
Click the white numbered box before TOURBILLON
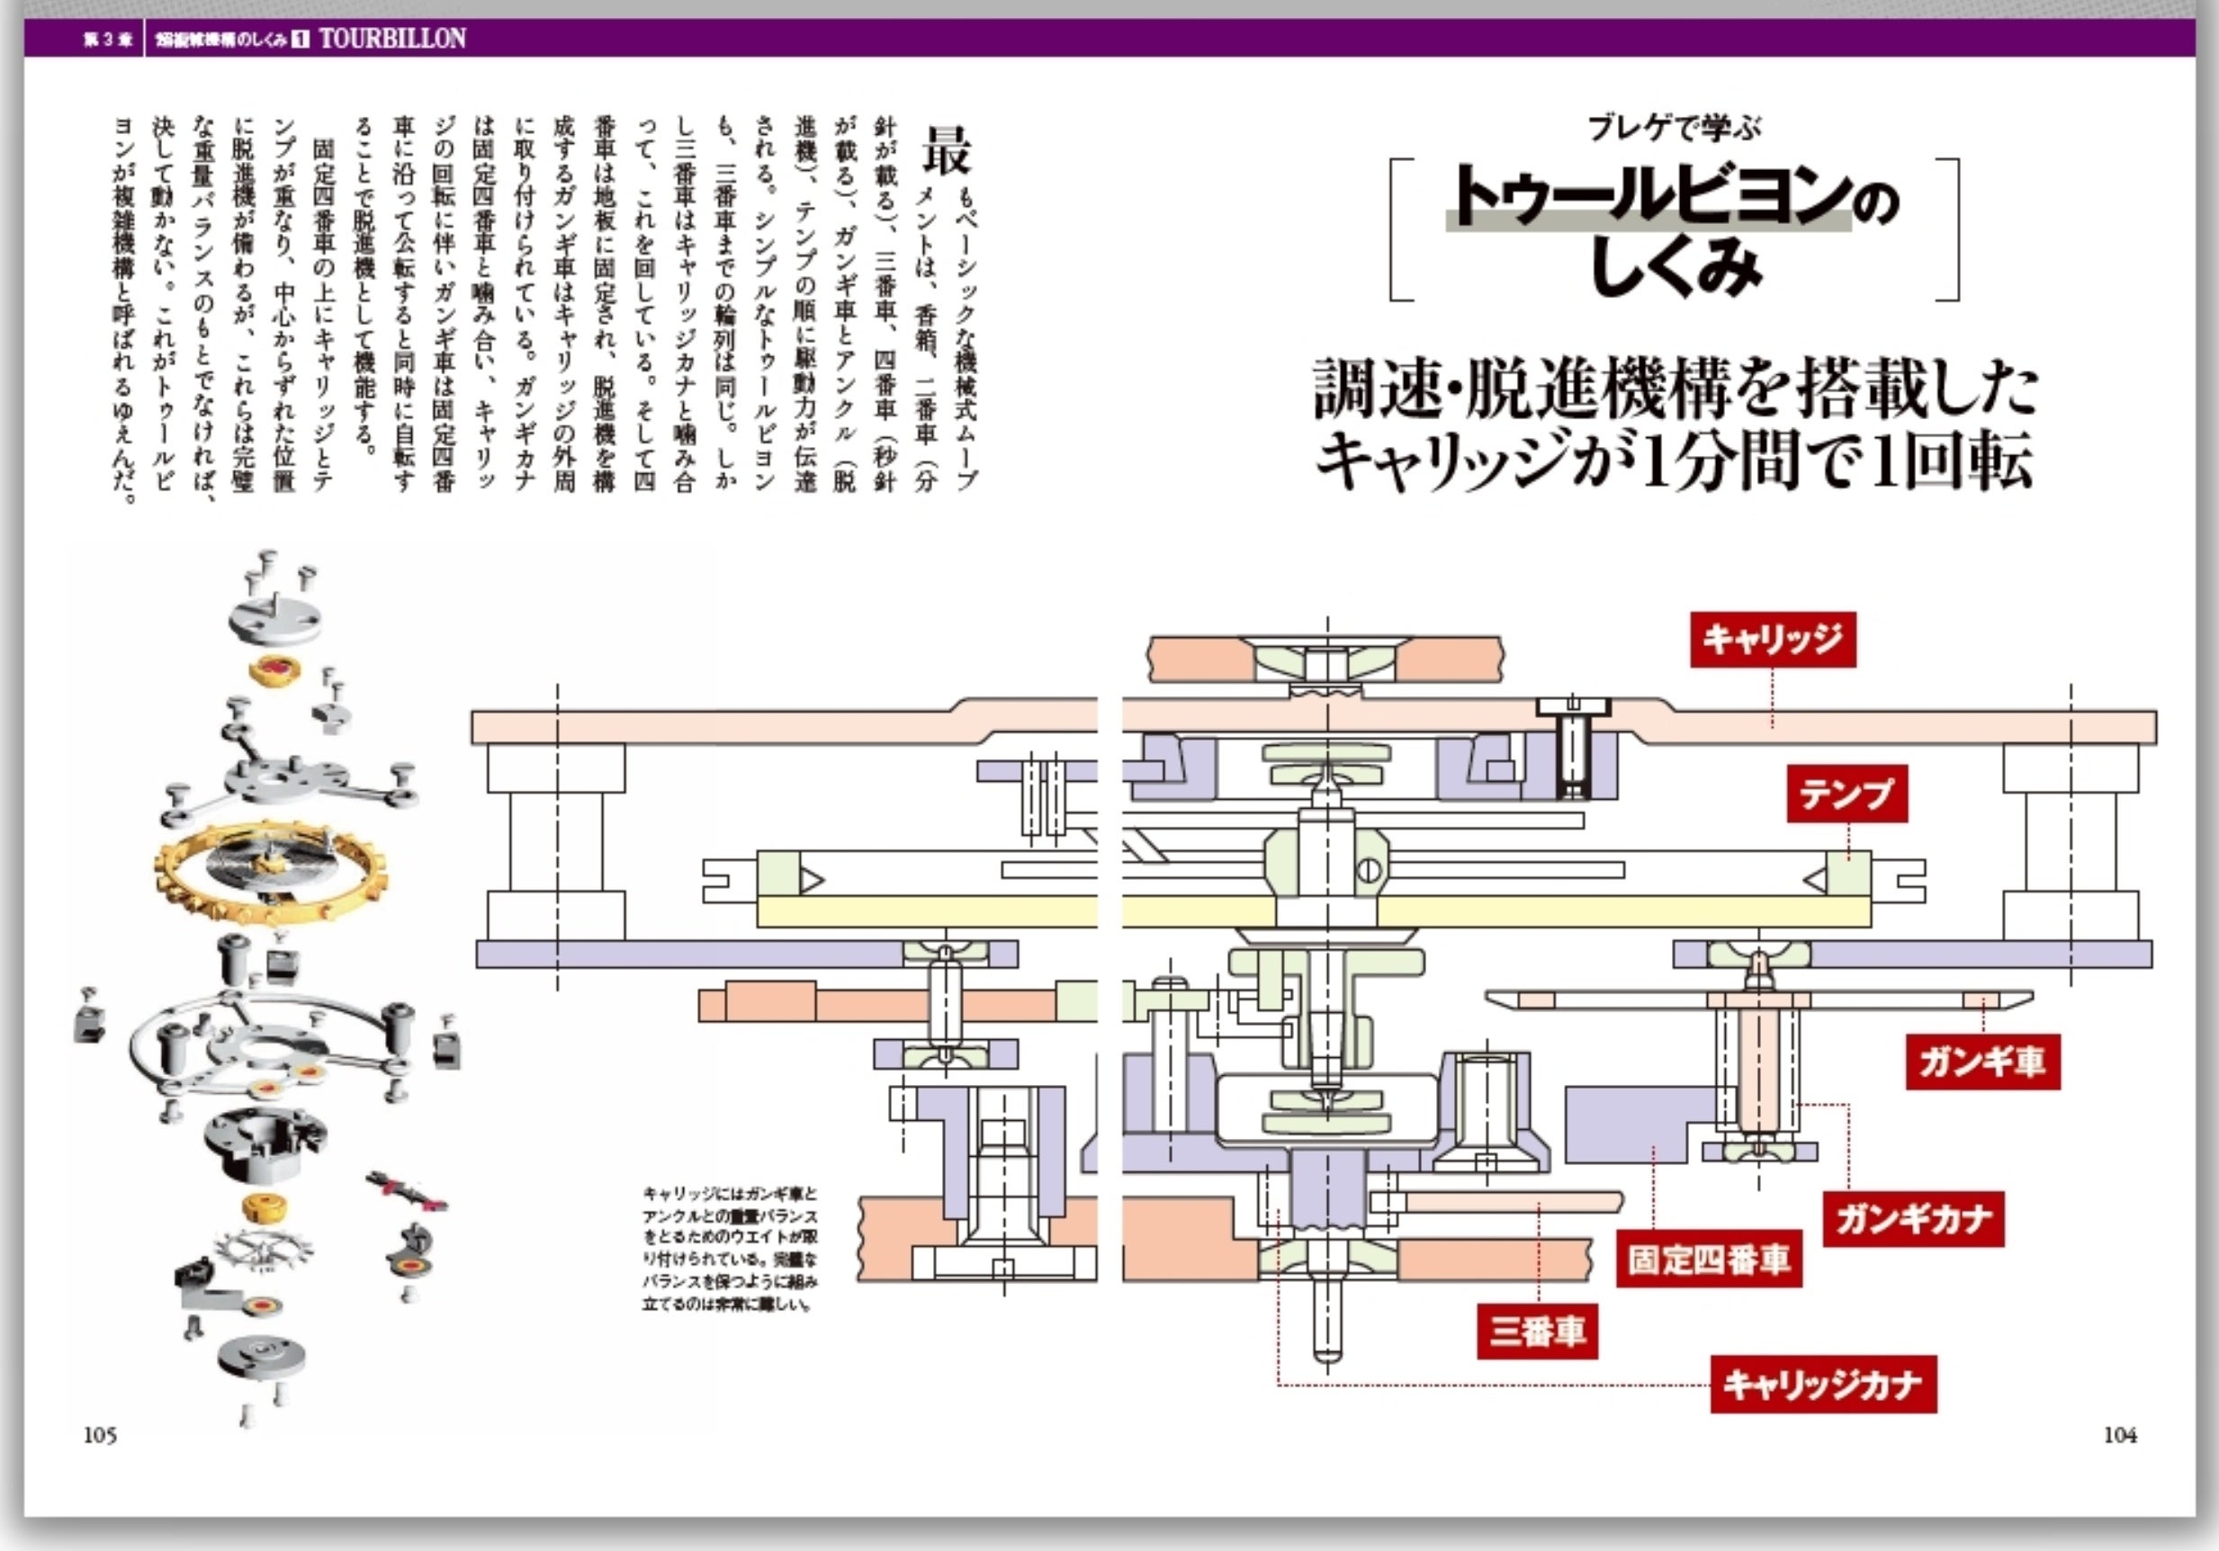pos(301,40)
